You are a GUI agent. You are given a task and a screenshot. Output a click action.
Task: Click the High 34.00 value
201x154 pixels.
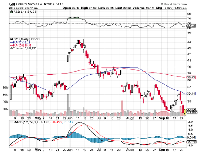[89, 8]
